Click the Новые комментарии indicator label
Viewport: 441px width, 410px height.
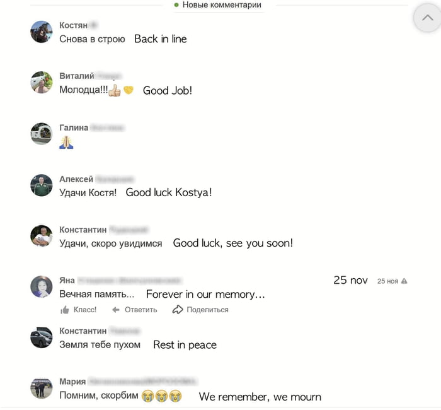click(x=222, y=5)
